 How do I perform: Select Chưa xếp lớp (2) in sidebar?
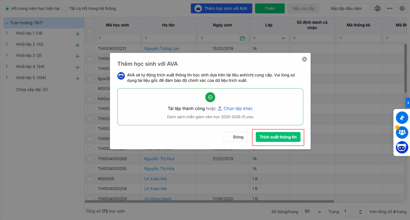pos(32,89)
